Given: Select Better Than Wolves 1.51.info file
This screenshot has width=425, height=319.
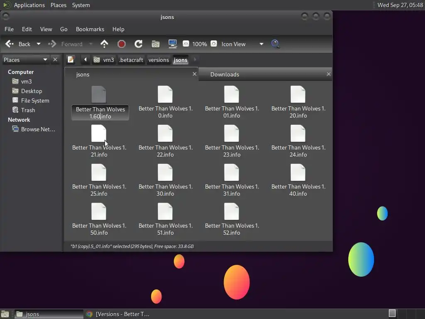Looking at the screenshot, I should 165,219.
